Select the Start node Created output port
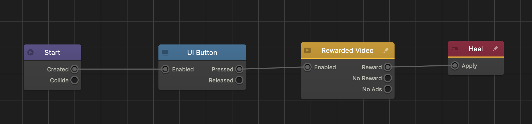The height and width of the screenshot is (124, 532). [x=75, y=69]
